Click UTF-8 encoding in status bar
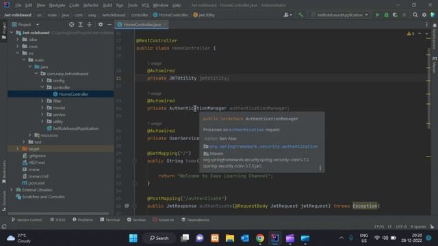The image size is (438, 246). (401, 226)
